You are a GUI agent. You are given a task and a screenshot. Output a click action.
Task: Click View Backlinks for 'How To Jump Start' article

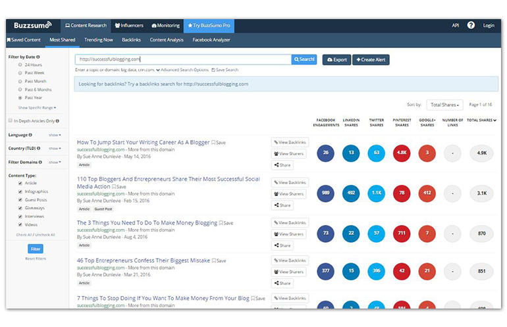pos(290,143)
